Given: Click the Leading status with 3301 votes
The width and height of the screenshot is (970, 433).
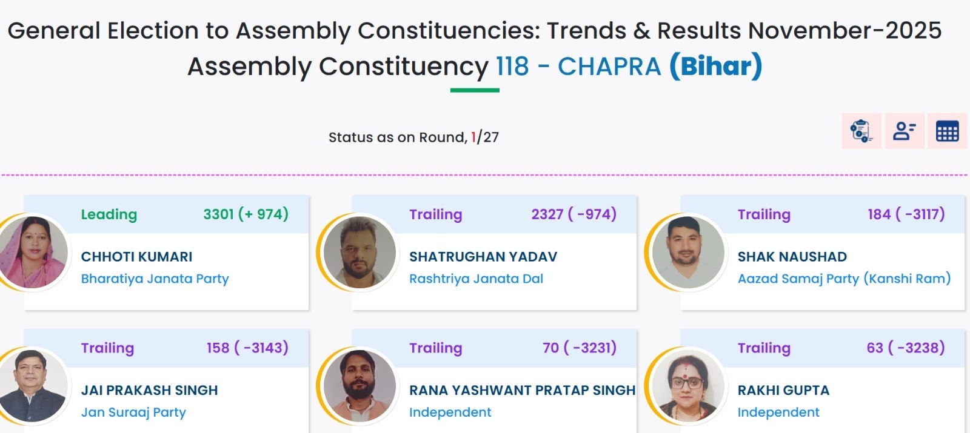Looking at the screenshot, I should click(109, 214).
